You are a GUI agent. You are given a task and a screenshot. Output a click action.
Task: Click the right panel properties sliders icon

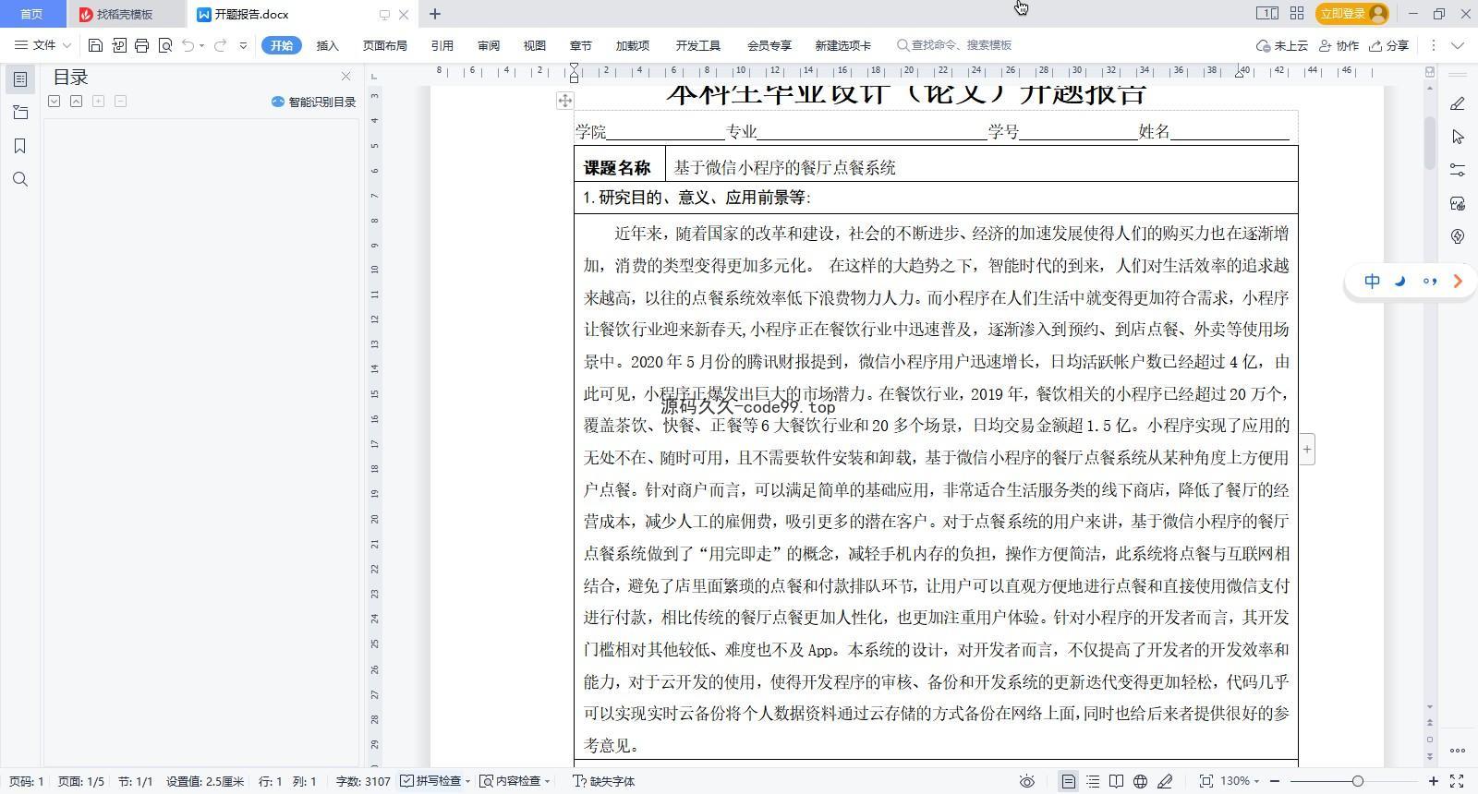pyautogui.click(x=1458, y=170)
